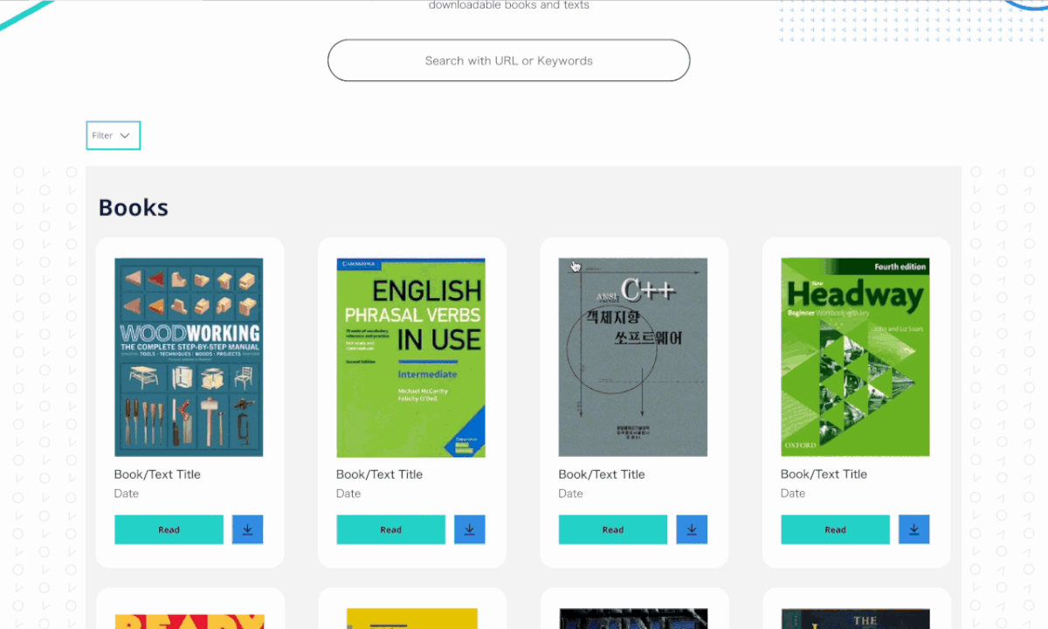1048x629 pixels.
Task: Open the Headway Fourth edition cover
Action: coord(855,356)
